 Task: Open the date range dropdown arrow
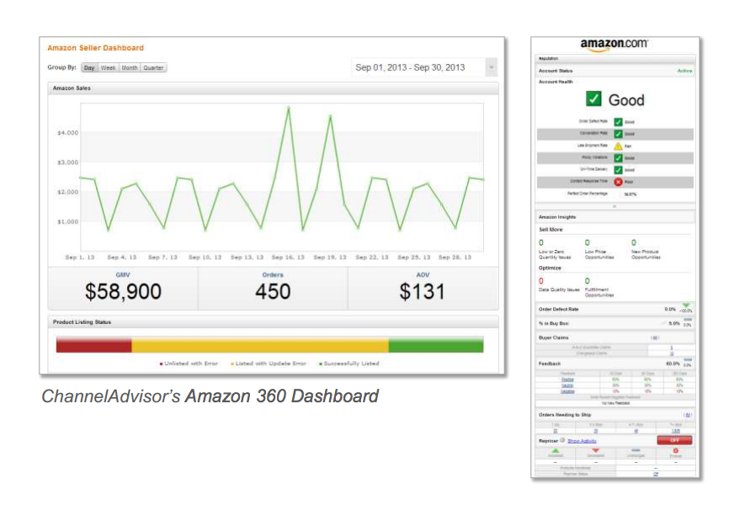click(492, 67)
